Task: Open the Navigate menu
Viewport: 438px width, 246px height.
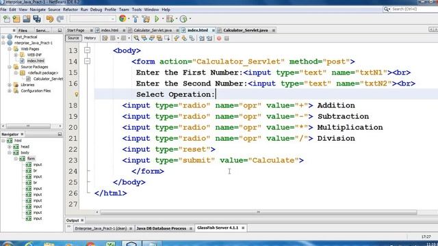Action: 38,10
